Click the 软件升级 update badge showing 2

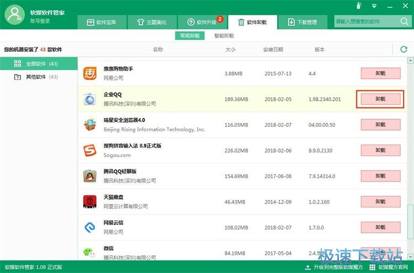click(220, 19)
